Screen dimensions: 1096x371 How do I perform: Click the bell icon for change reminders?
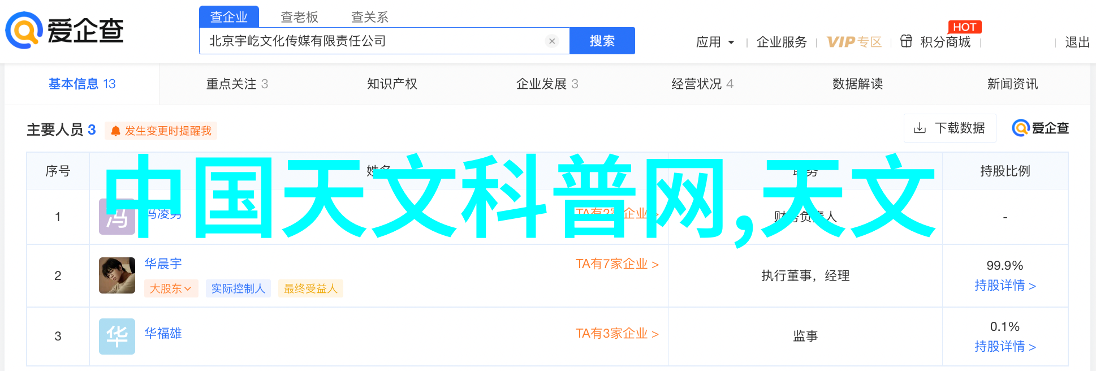pos(116,131)
